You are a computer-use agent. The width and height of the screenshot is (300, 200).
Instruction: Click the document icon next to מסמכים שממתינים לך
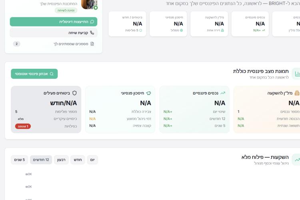tap(92, 44)
